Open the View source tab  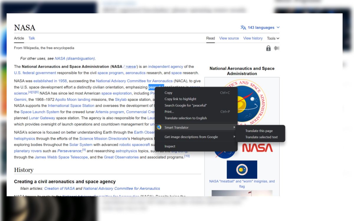tap(229, 38)
